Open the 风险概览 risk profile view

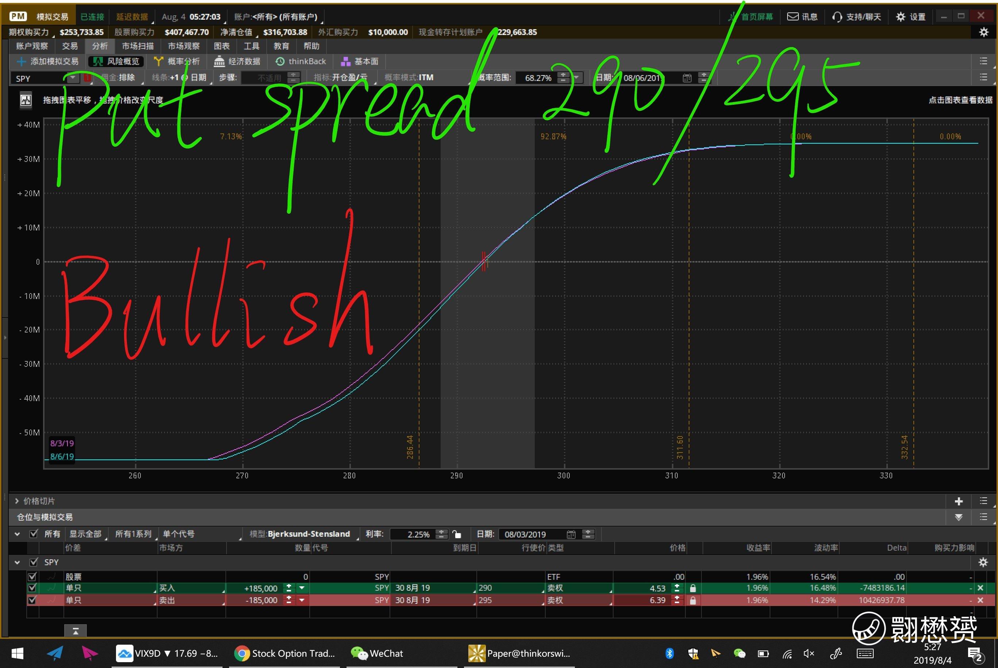(x=116, y=61)
